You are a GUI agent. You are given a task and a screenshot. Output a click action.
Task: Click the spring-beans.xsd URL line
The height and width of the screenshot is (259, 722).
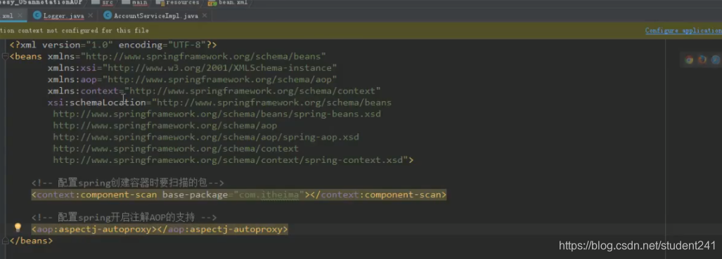(217, 114)
